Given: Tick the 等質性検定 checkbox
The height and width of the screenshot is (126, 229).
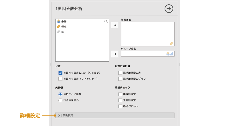Looking at the screenshot, I should 120,94.
